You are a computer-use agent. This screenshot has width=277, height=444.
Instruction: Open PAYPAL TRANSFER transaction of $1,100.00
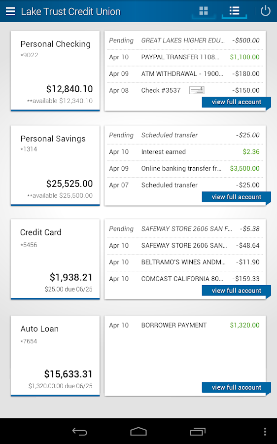184,57
